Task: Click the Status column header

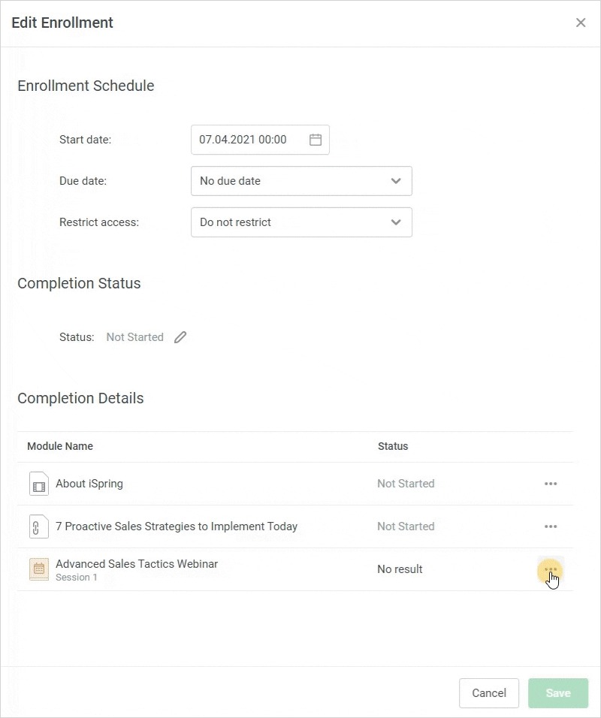Action: pyautogui.click(x=393, y=446)
